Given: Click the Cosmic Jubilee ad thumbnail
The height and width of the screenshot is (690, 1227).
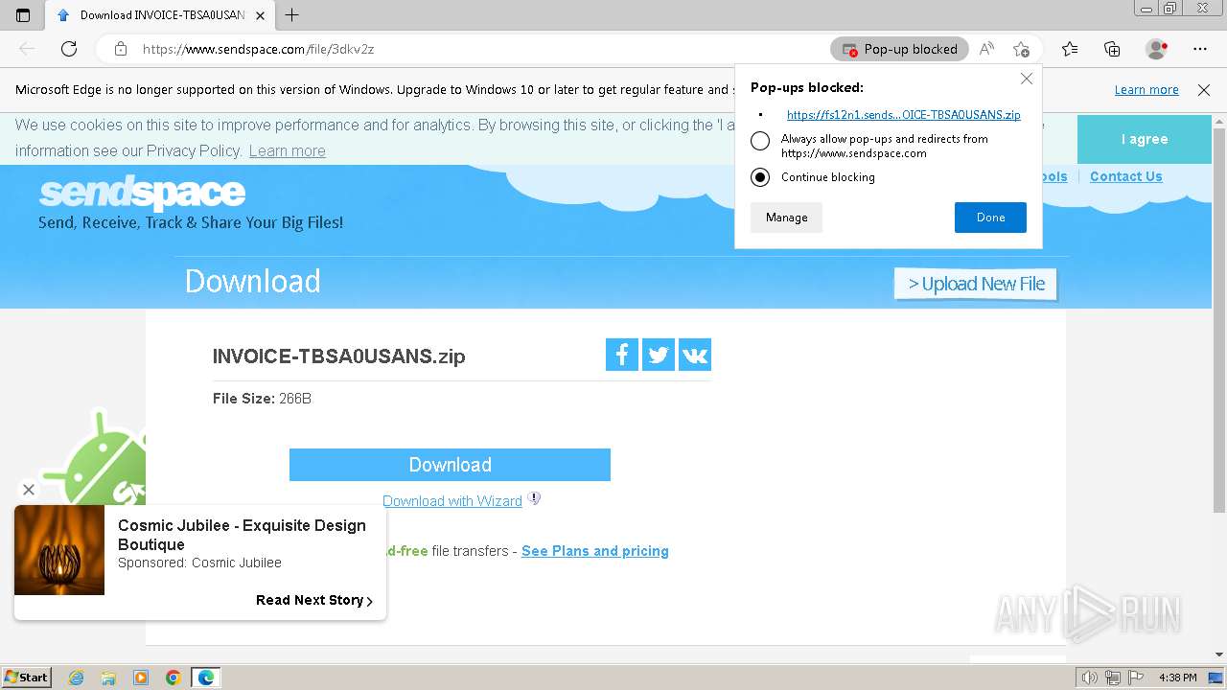Looking at the screenshot, I should point(59,550).
